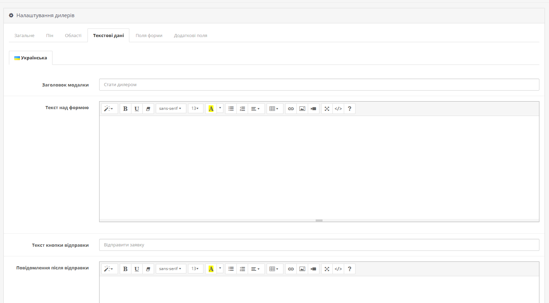549x303 pixels.
Task: Insert video in 'Текст над формою' editor
Action: point(314,109)
